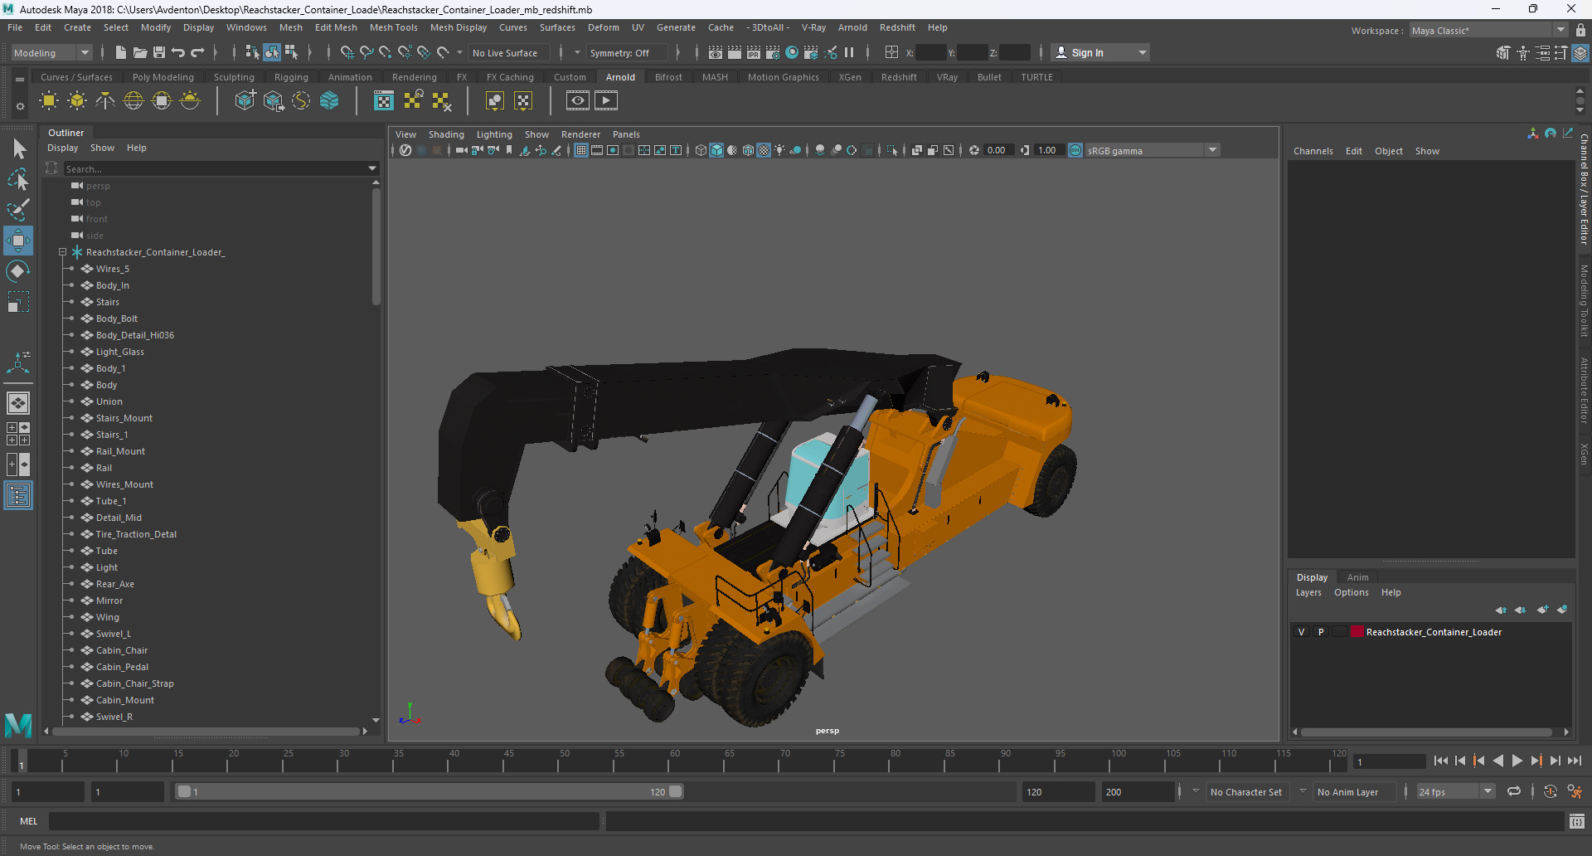Toggle use all lights in viewport
The height and width of the screenshot is (856, 1592).
pos(780,150)
